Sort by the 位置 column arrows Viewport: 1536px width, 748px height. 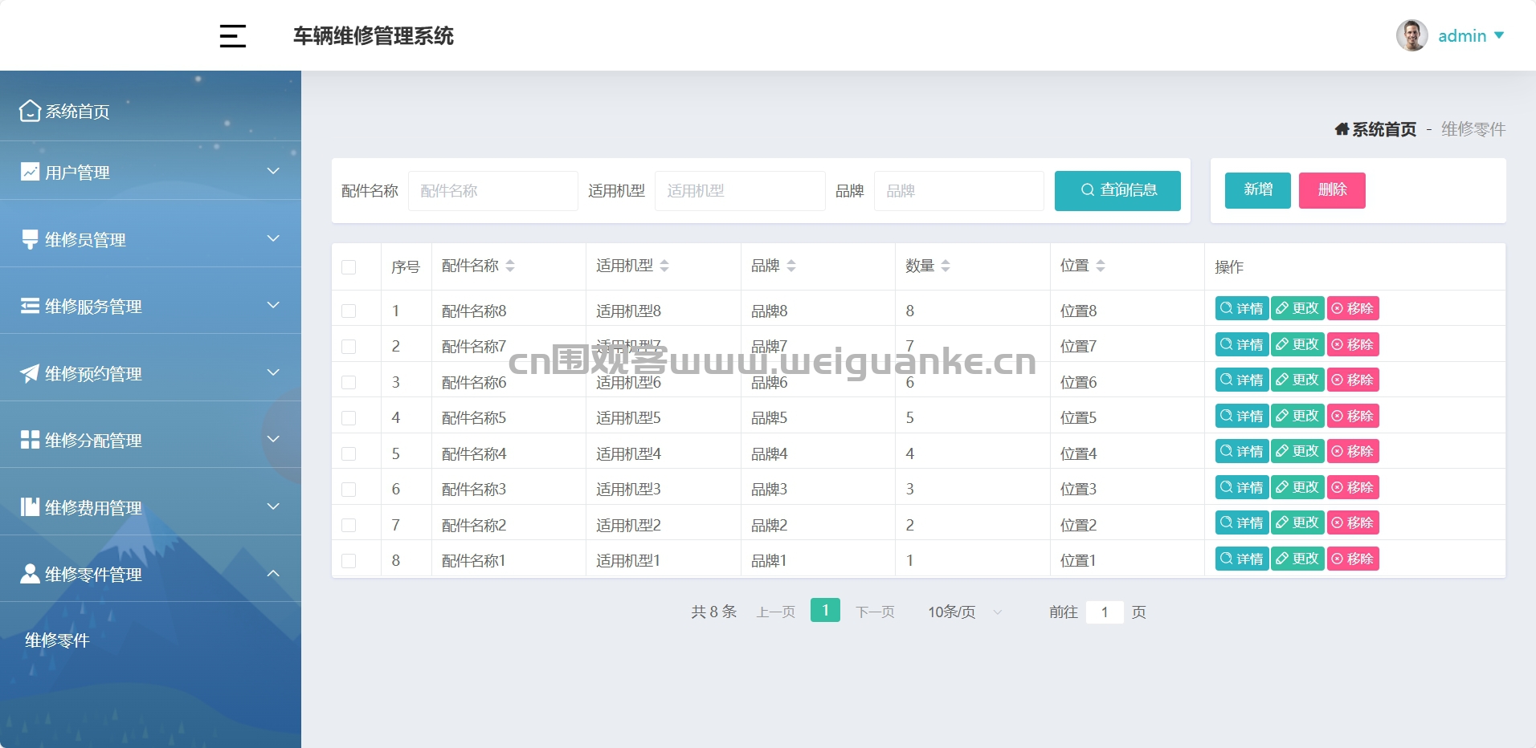(x=1101, y=266)
